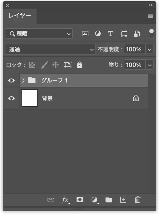This screenshot has width=159, height=215.
Task: Filter for adjustment layers
Action: [98, 34]
